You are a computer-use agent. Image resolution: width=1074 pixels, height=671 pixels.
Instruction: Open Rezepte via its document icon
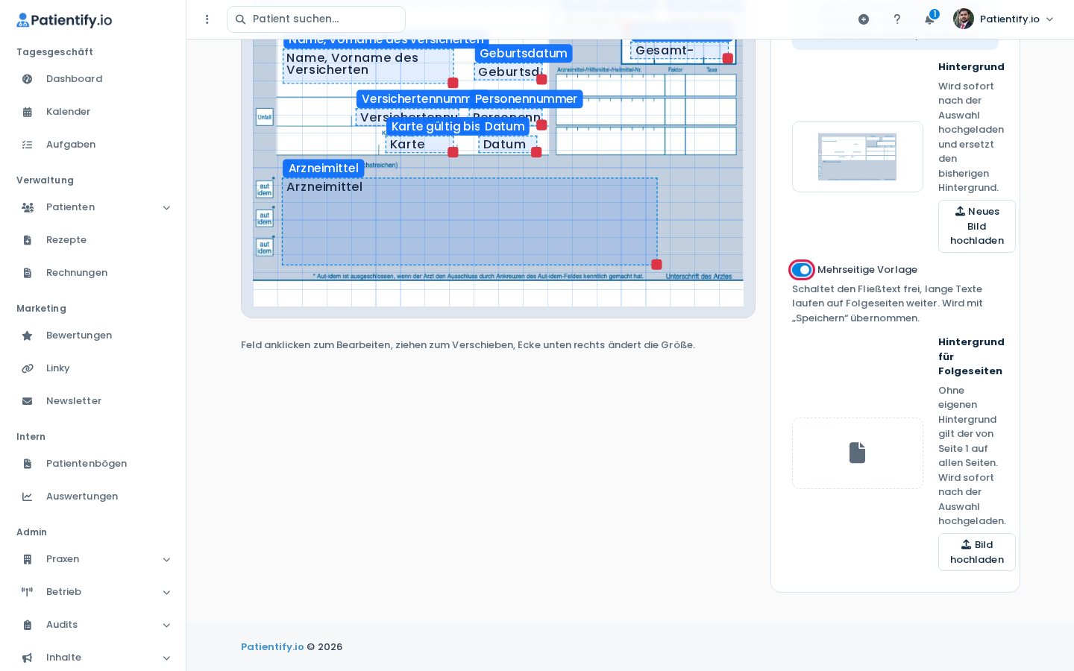tap(28, 240)
